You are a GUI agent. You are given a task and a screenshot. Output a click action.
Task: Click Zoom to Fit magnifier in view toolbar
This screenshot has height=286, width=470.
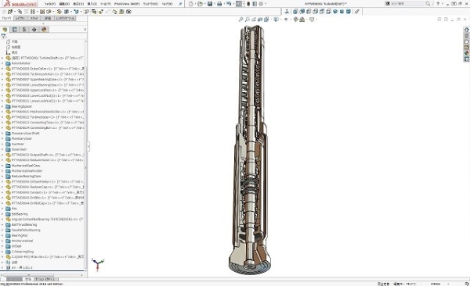click(x=240, y=20)
